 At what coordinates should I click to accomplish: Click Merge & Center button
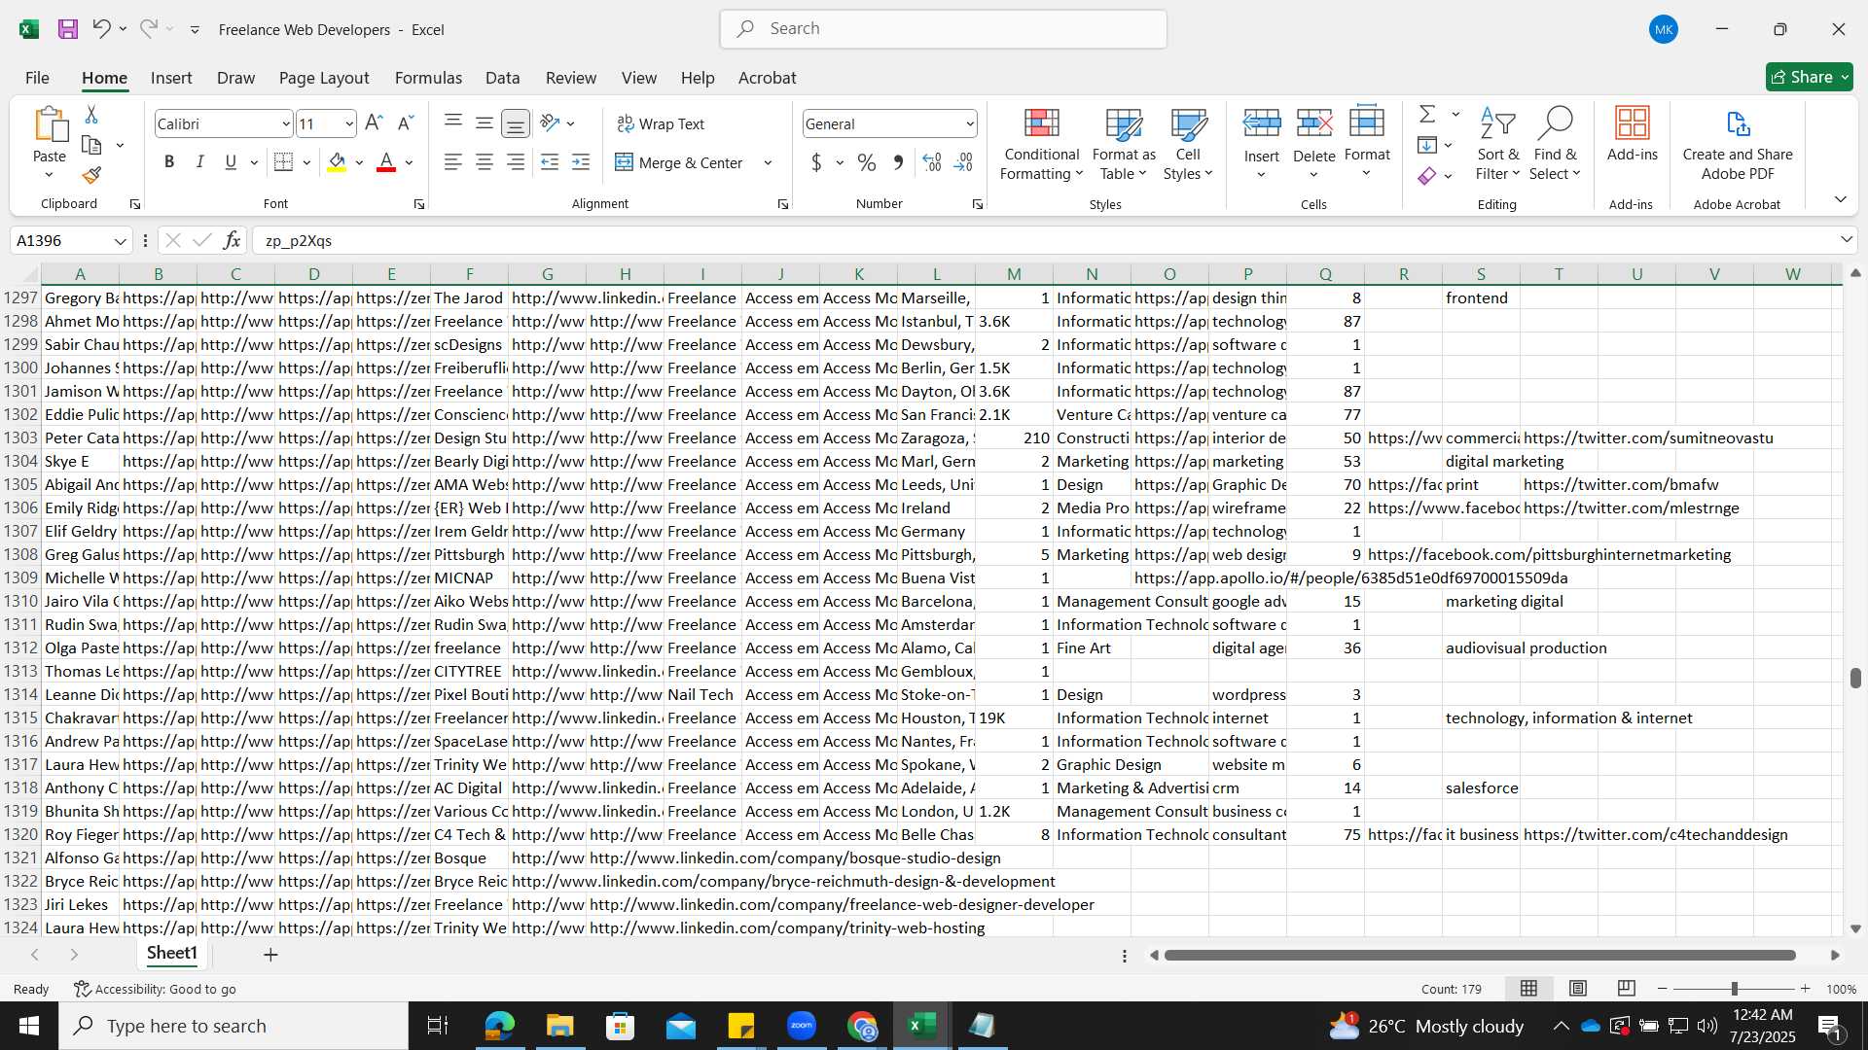[x=680, y=162]
